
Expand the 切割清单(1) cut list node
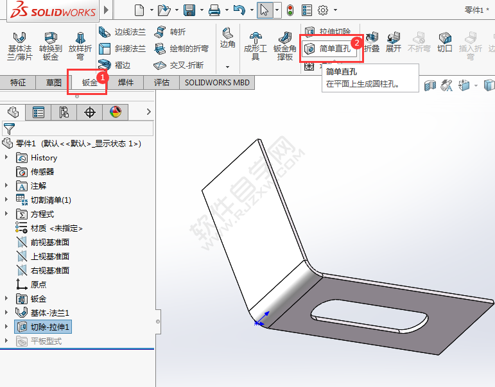6,200
